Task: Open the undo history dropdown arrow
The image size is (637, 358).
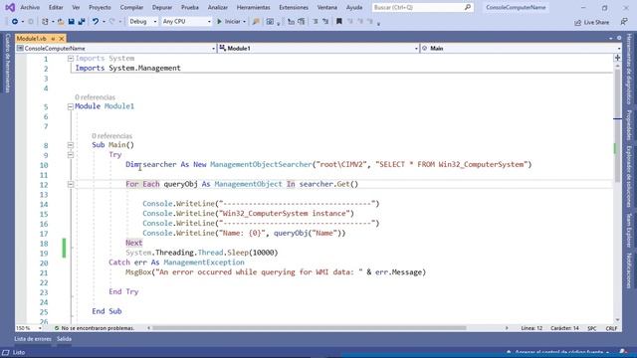Action: [x=104, y=22]
